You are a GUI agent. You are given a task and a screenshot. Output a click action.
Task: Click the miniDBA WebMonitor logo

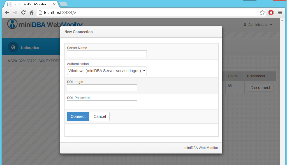45,24
